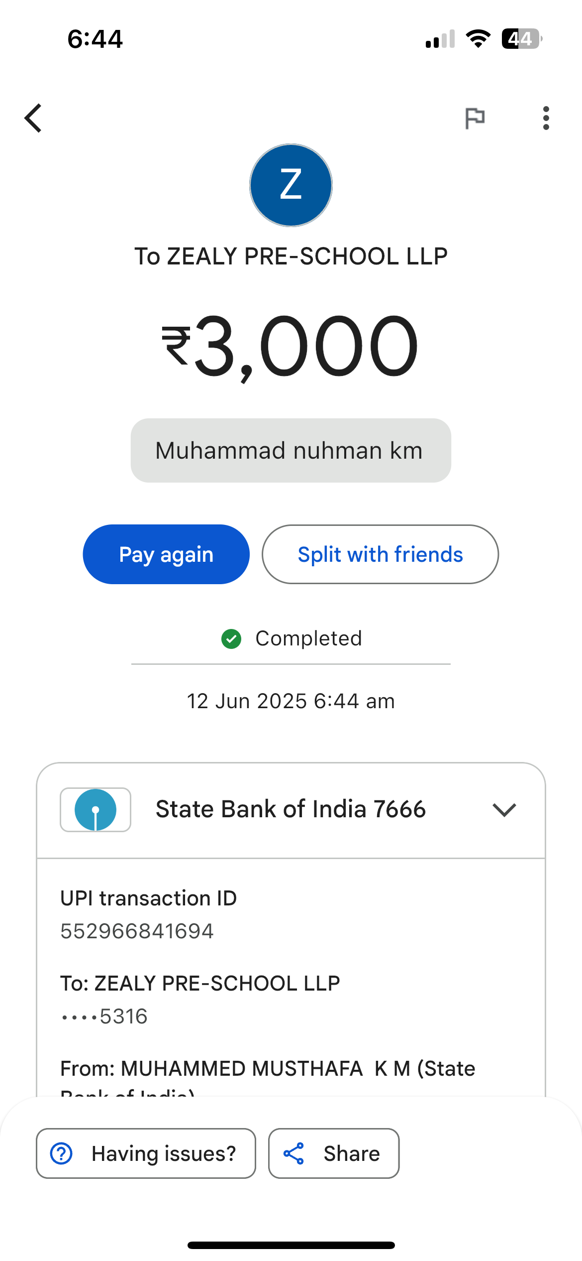The width and height of the screenshot is (582, 1261).
Task: Tap the back arrow icon
Action: pos(33,119)
